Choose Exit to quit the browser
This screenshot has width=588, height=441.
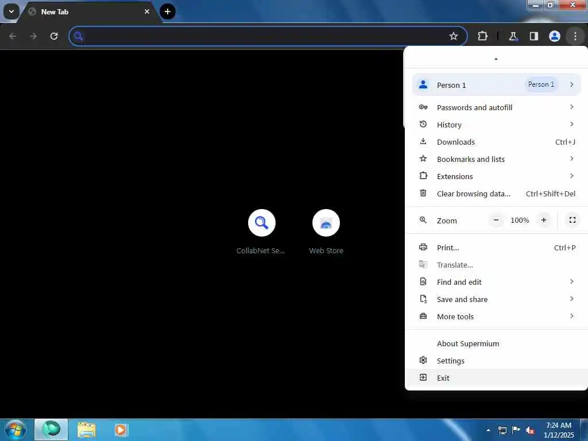pyautogui.click(x=496, y=378)
